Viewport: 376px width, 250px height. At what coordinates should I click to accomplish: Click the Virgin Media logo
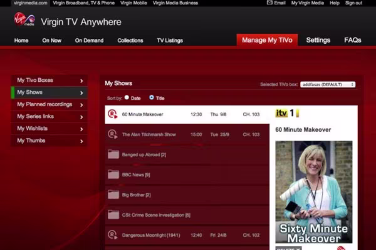24,19
